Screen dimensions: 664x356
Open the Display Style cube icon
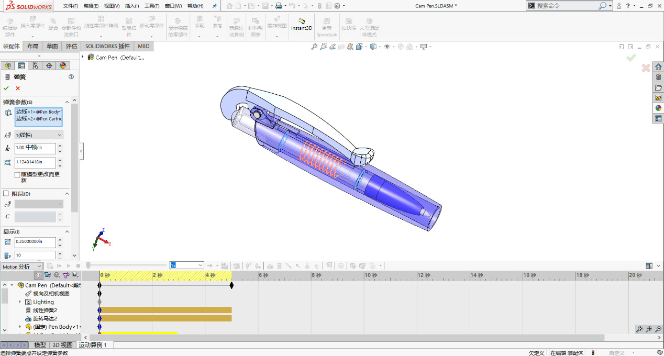click(x=373, y=47)
